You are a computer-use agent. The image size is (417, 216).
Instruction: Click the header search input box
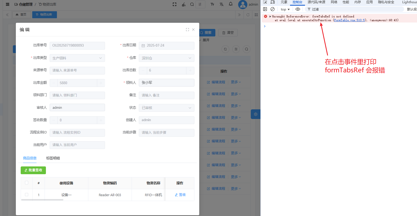coord(200,4)
